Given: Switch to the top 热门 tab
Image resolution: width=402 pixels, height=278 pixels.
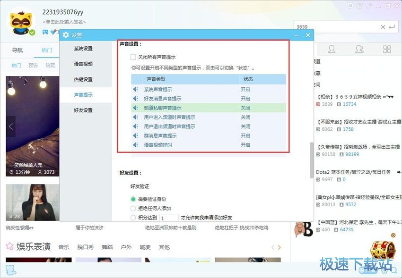Looking at the screenshot, I should (47, 50).
